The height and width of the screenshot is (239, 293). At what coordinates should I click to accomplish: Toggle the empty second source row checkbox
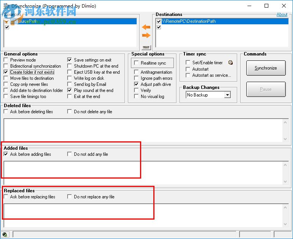(x=7, y=27)
